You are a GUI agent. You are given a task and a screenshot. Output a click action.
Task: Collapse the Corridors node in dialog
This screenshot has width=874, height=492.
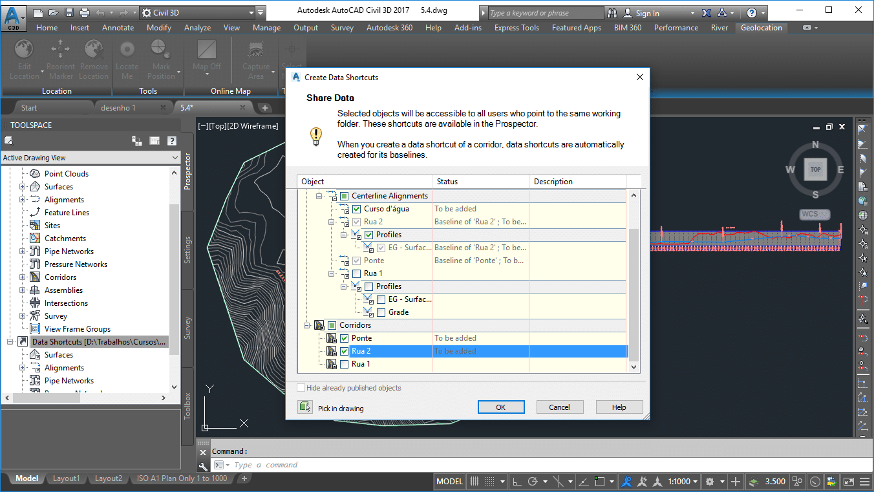pos(307,325)
